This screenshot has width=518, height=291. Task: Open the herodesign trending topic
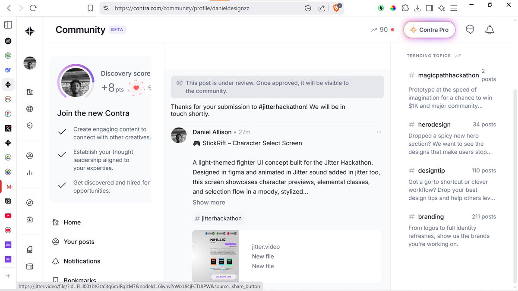[434, 125]
